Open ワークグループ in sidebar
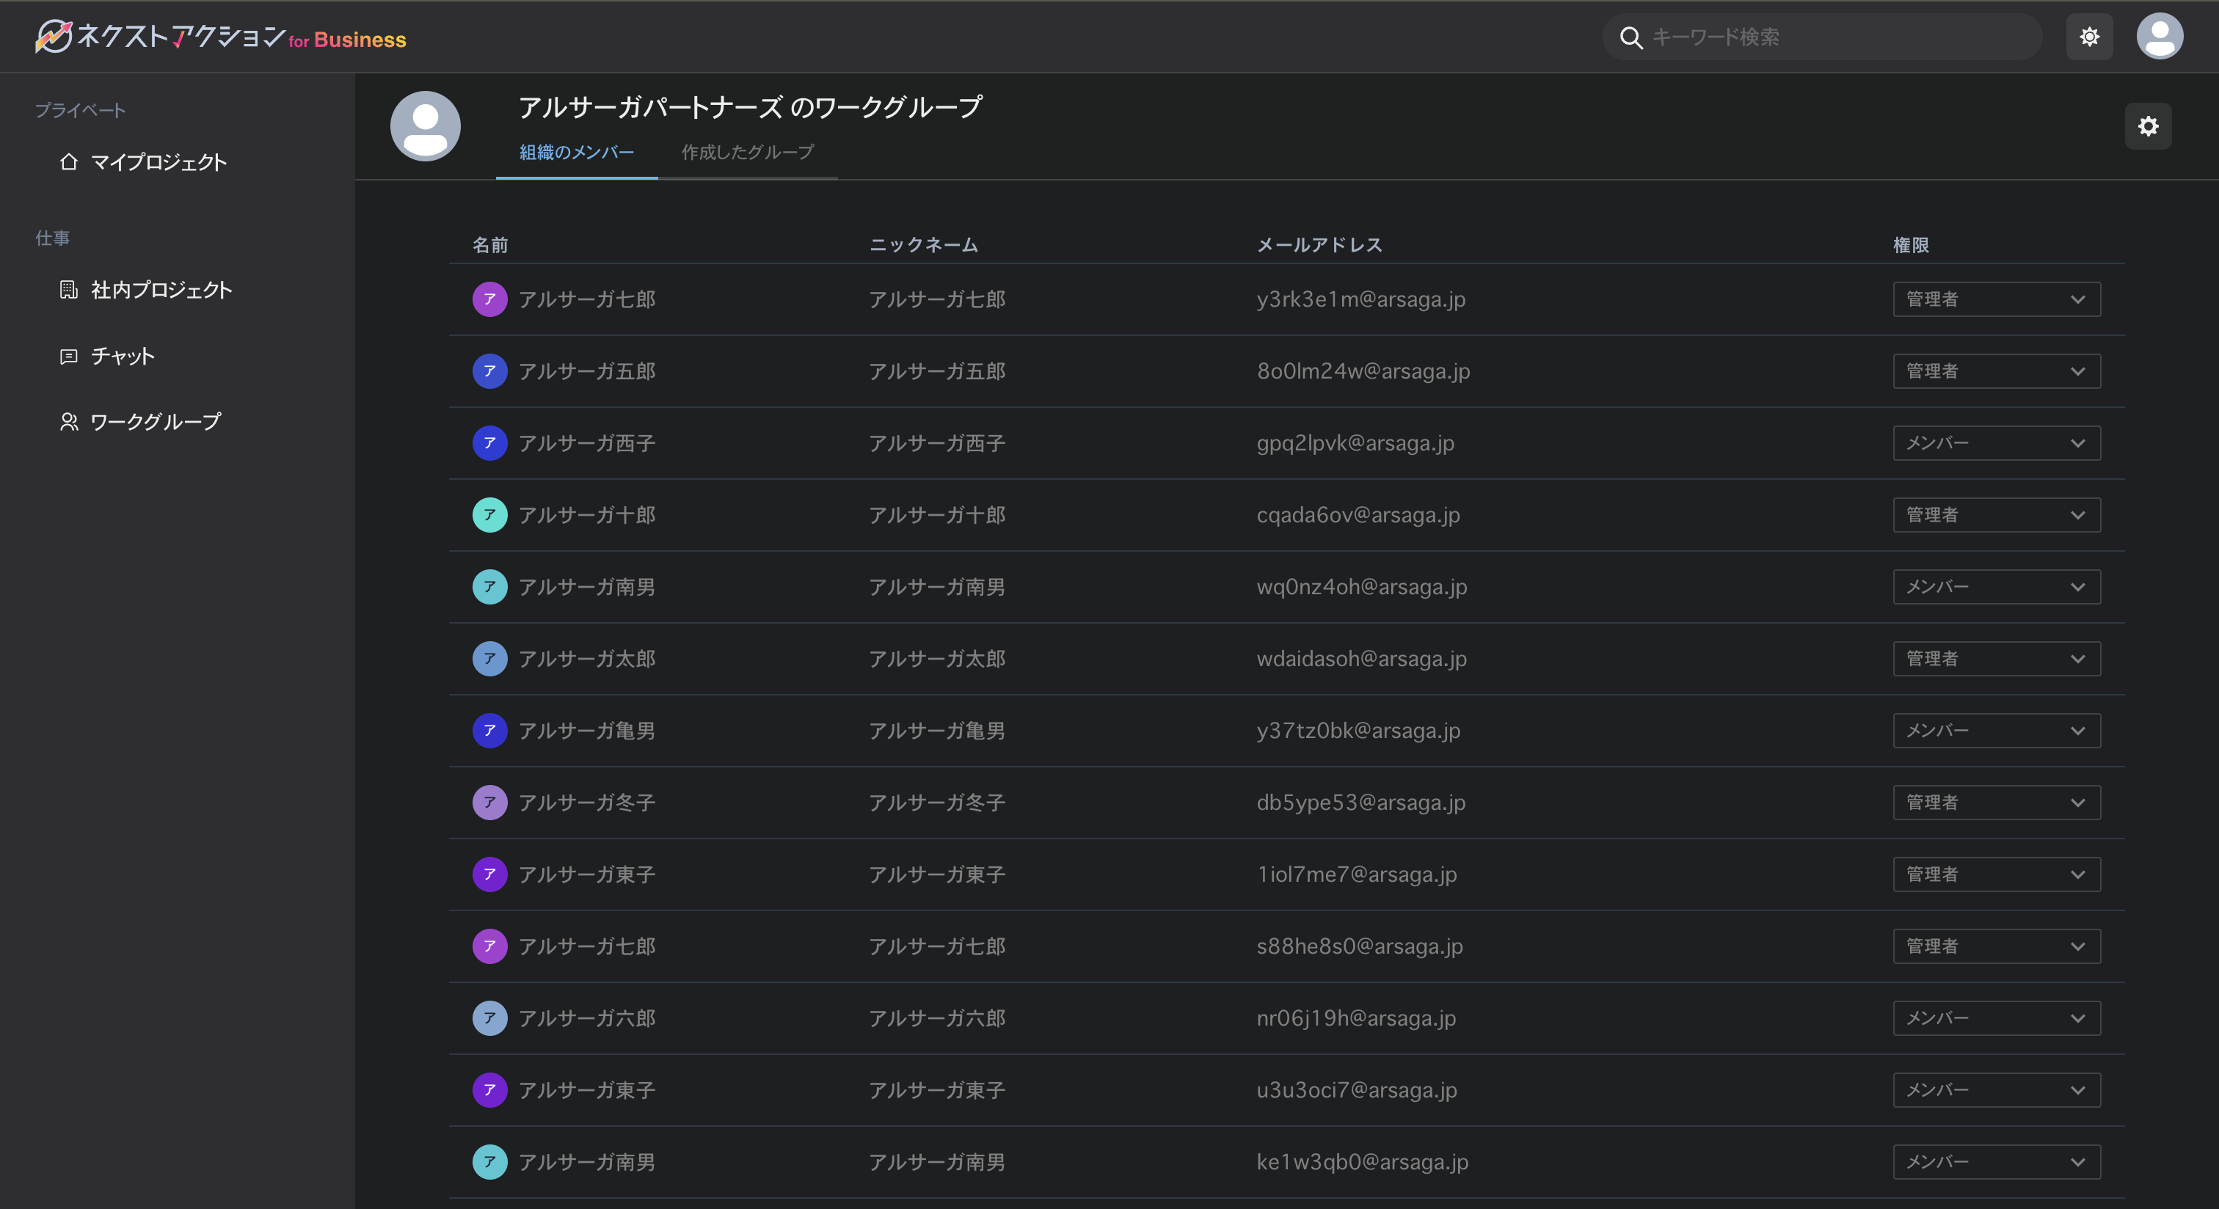Viewport: 2219px width, 1209px height. pos(140,421)
